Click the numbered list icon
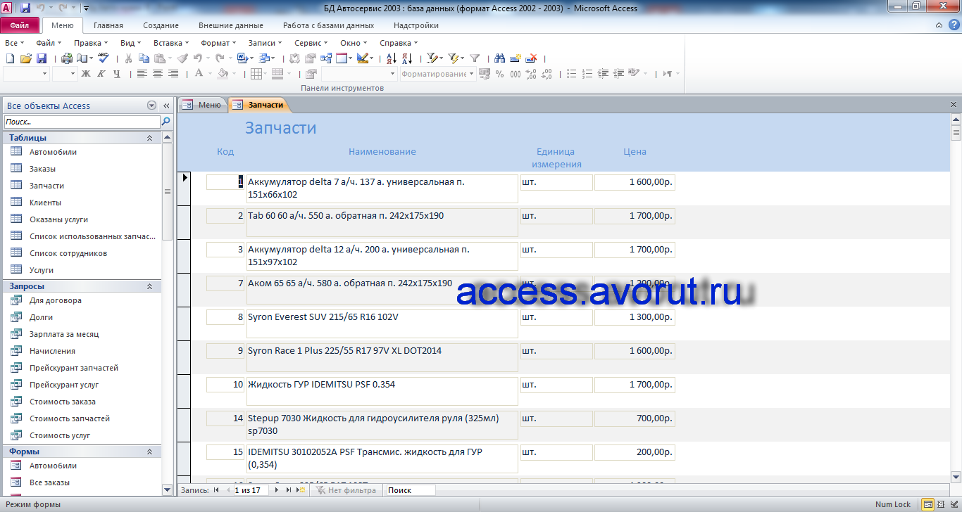 (x=587, y=74)
